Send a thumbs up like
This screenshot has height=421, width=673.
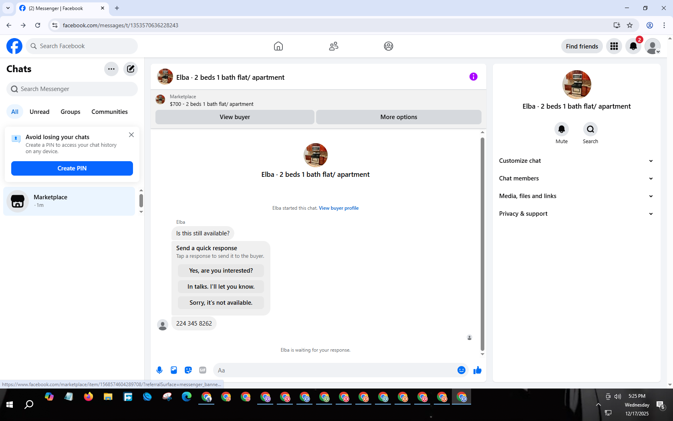(x=478, y=370)
